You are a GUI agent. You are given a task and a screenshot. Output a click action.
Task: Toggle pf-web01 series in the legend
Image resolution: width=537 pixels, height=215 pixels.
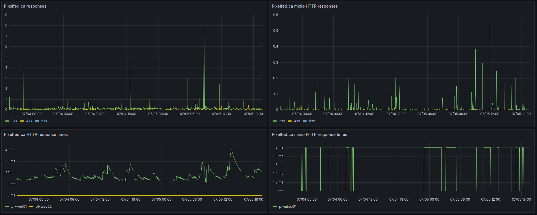click(x=19, y=207)
